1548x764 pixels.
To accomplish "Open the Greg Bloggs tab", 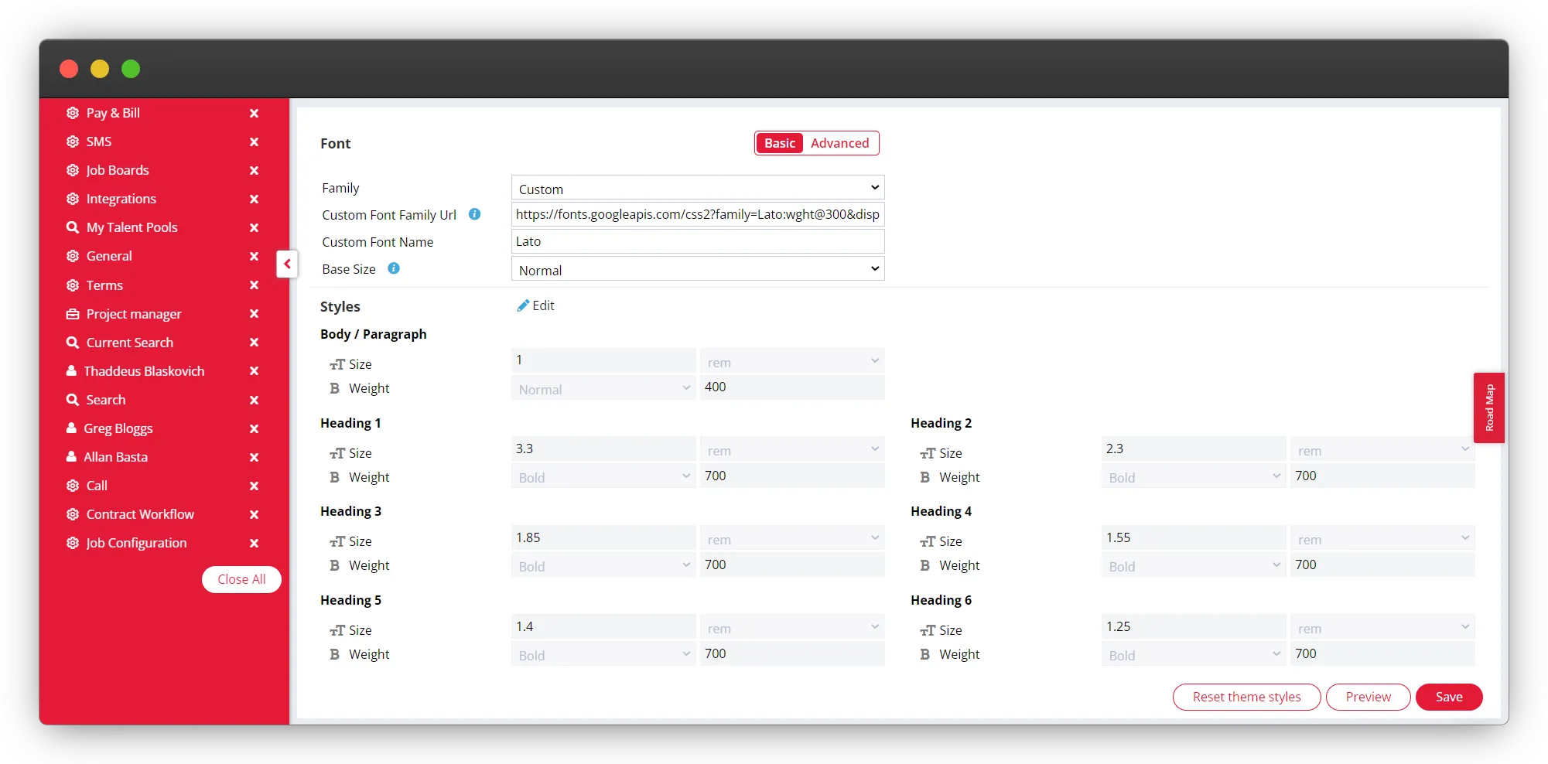I will [x=118, y=428].
